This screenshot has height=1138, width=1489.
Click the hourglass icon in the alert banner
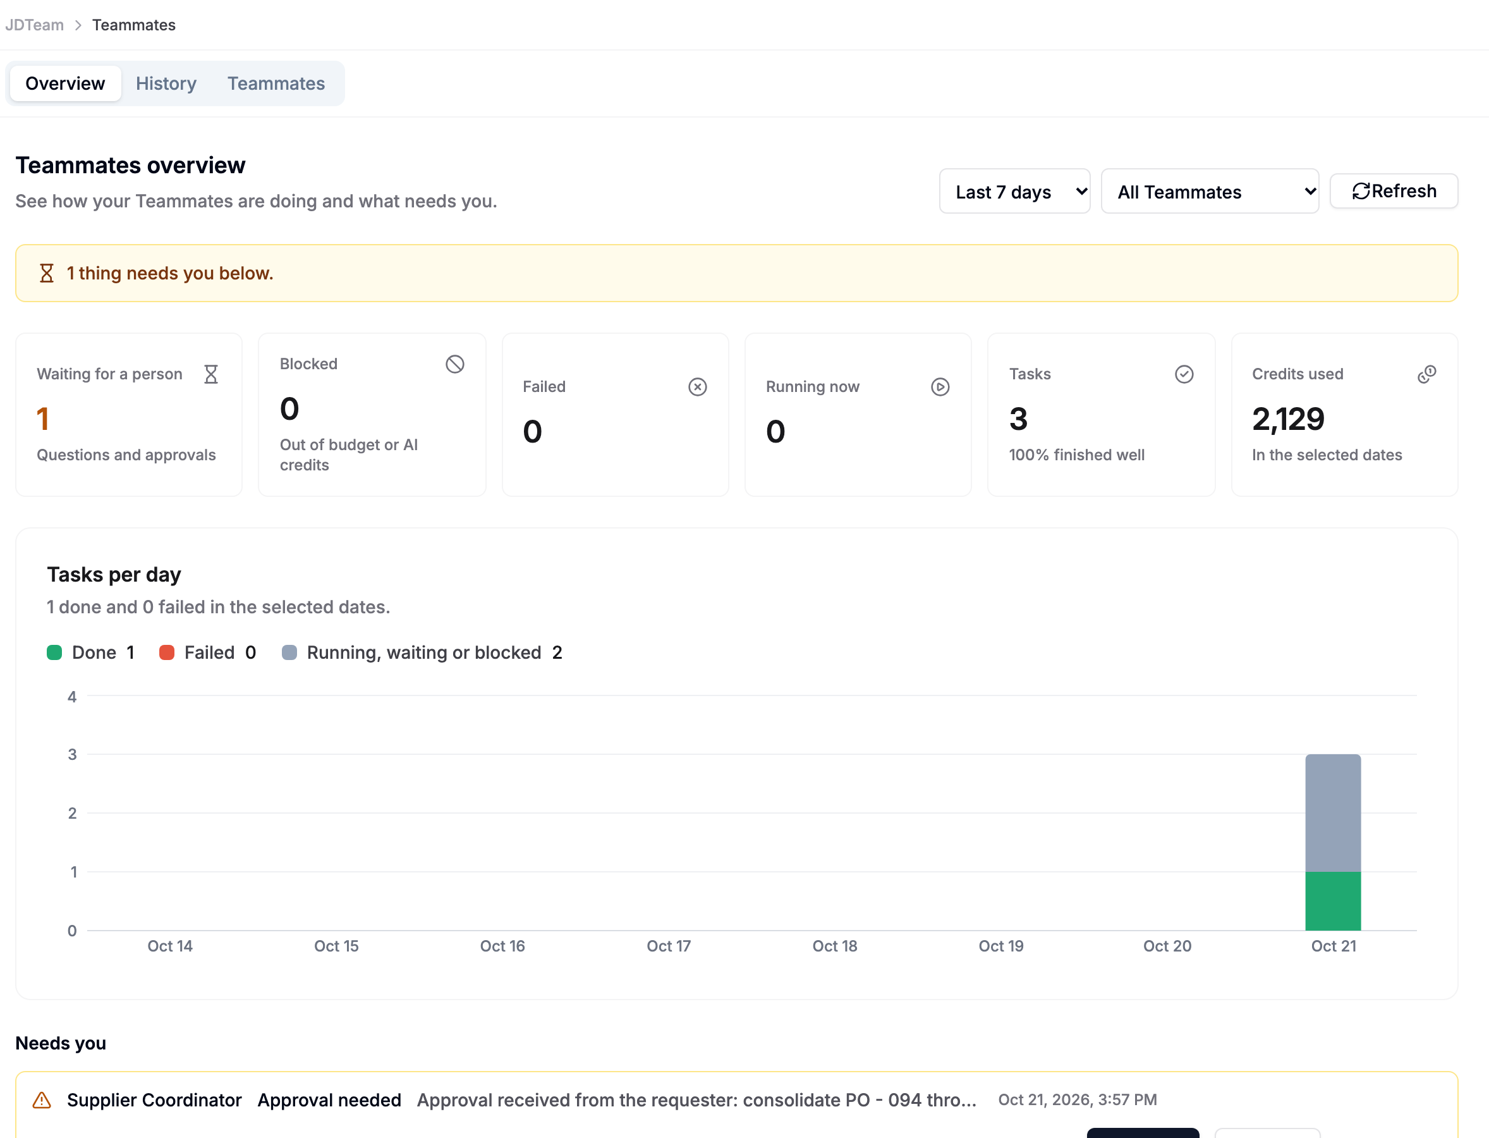pos(46,273)
